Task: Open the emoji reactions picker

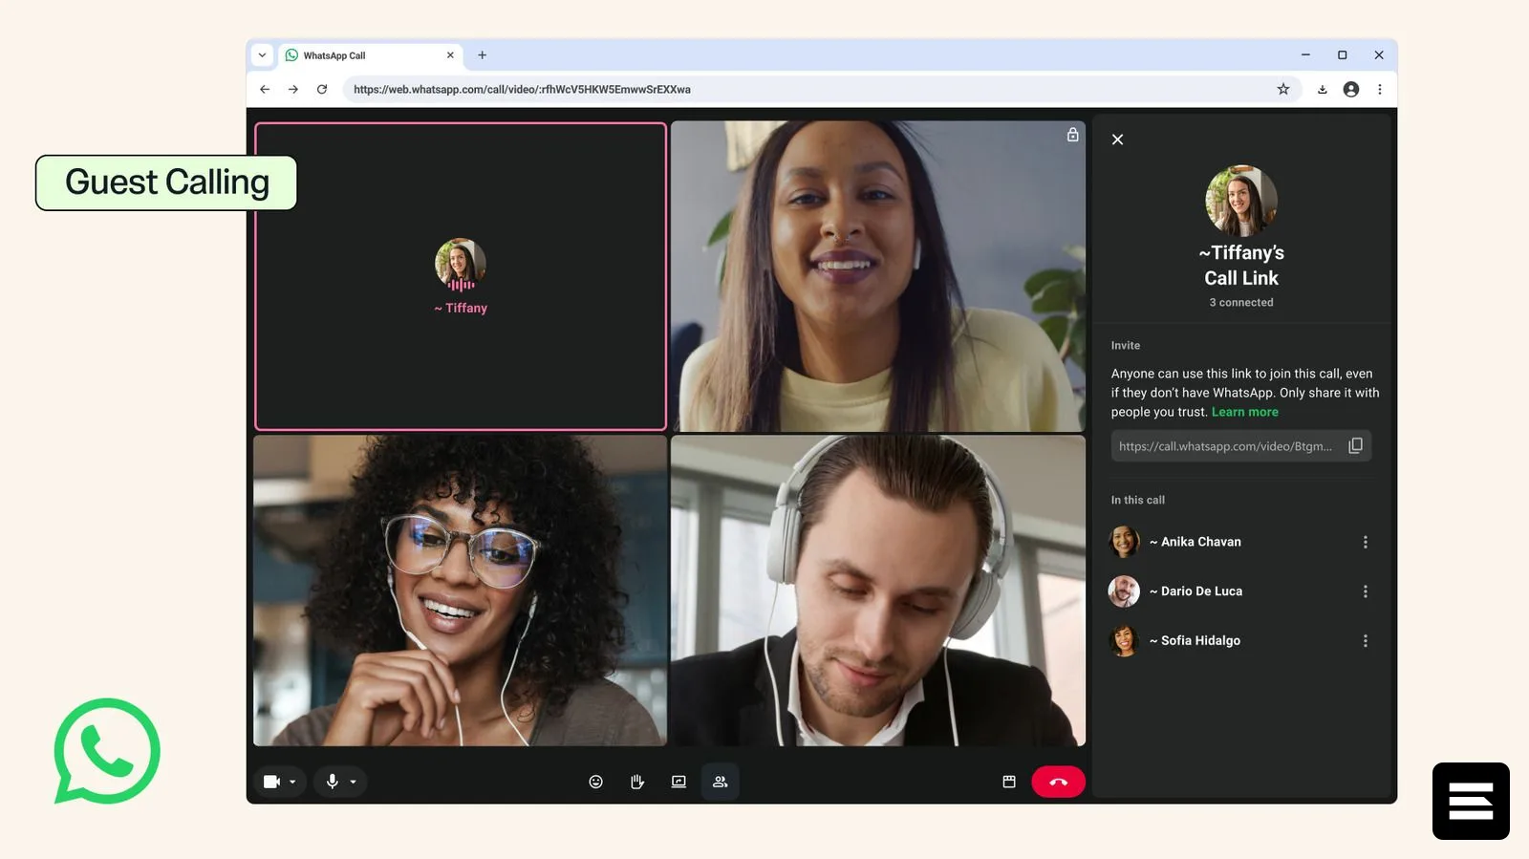Action: [x=595, y=782]
